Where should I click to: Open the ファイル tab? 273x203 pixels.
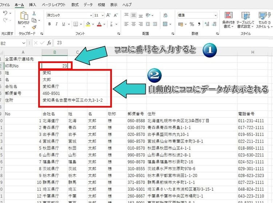pos(4,5)
